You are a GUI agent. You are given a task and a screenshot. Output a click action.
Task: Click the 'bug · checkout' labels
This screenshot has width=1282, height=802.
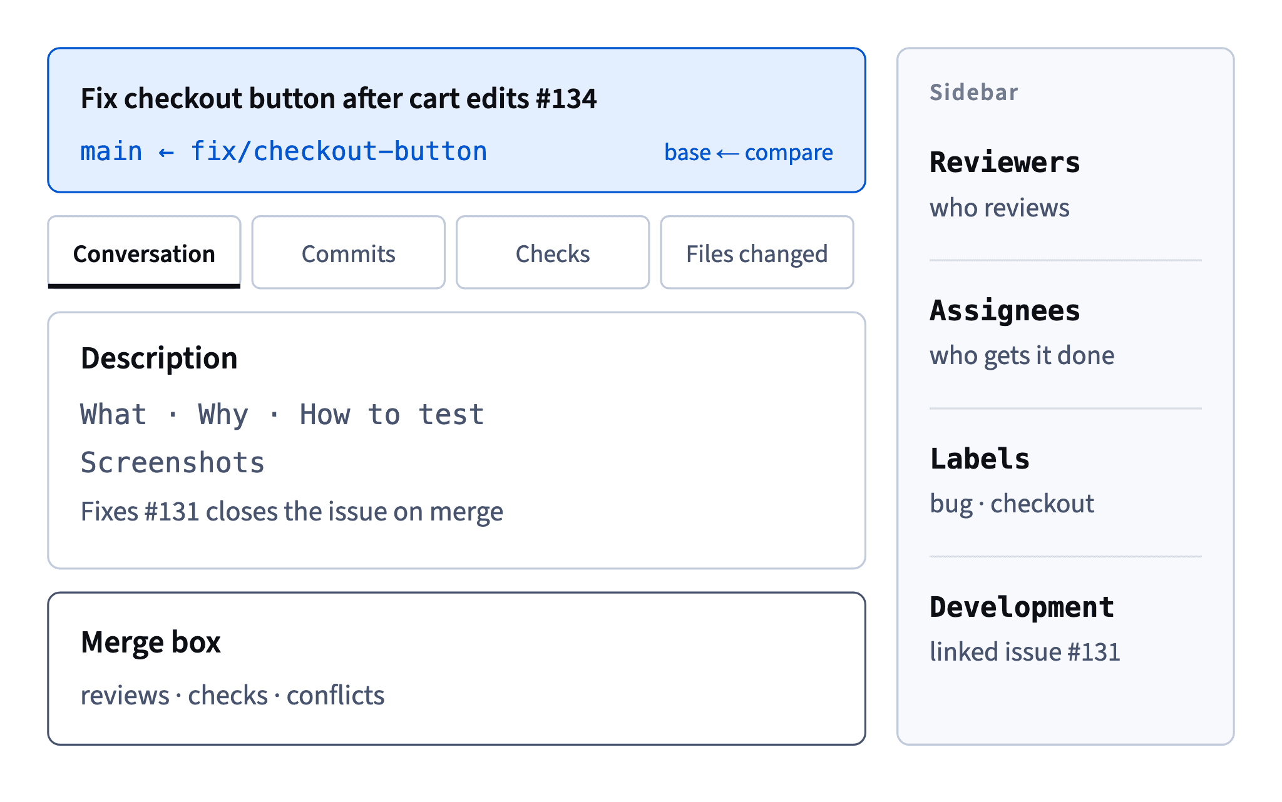point(1012,504)
